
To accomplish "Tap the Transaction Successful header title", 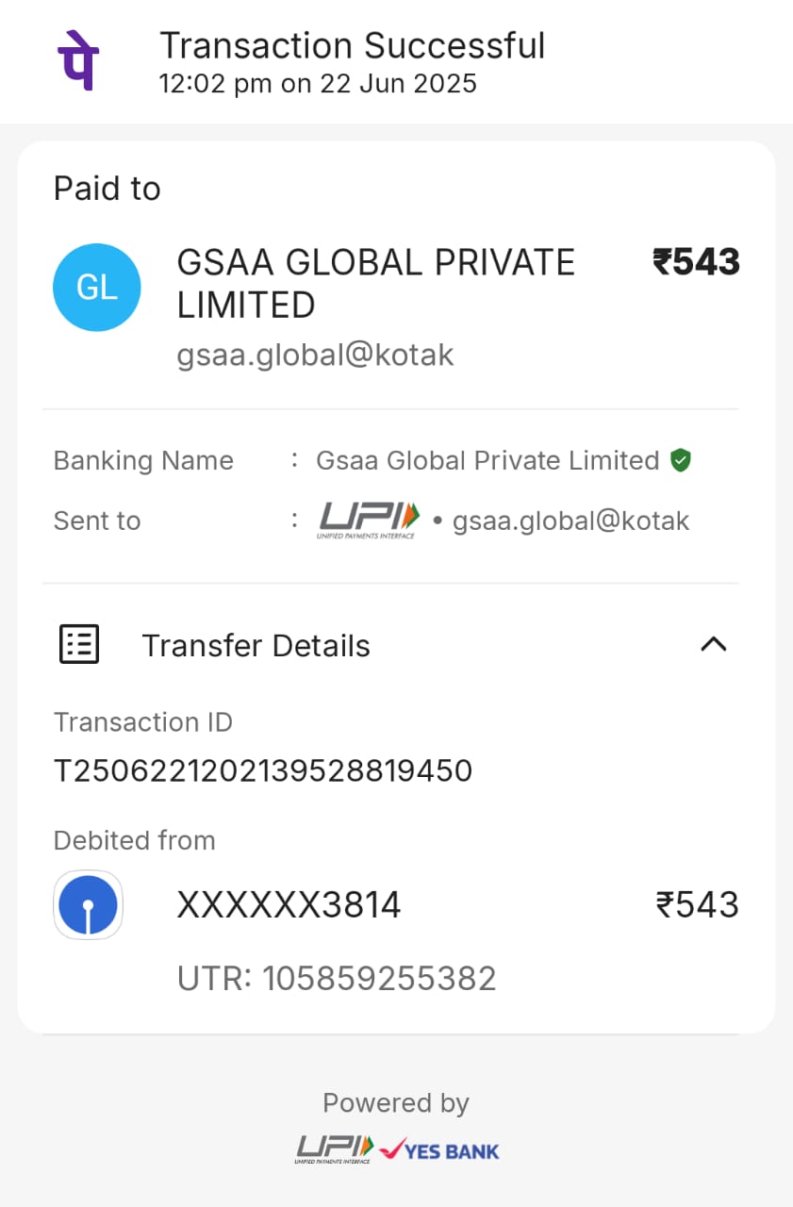I will (352, 45).
